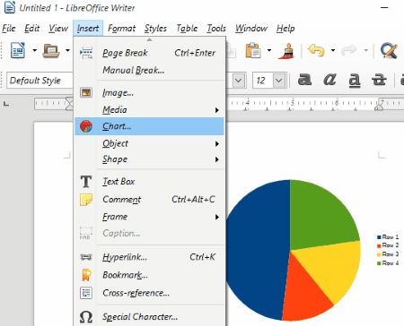Open the View menu

pyautogui.click(x=58, y=28)
